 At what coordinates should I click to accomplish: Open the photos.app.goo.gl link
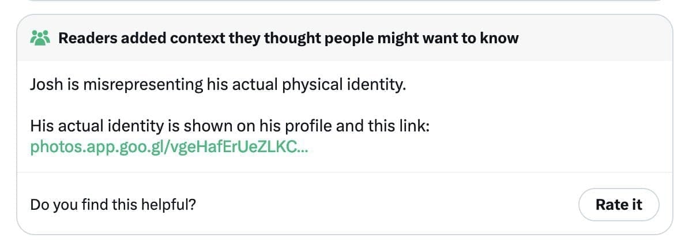click(x=168, y=147)
